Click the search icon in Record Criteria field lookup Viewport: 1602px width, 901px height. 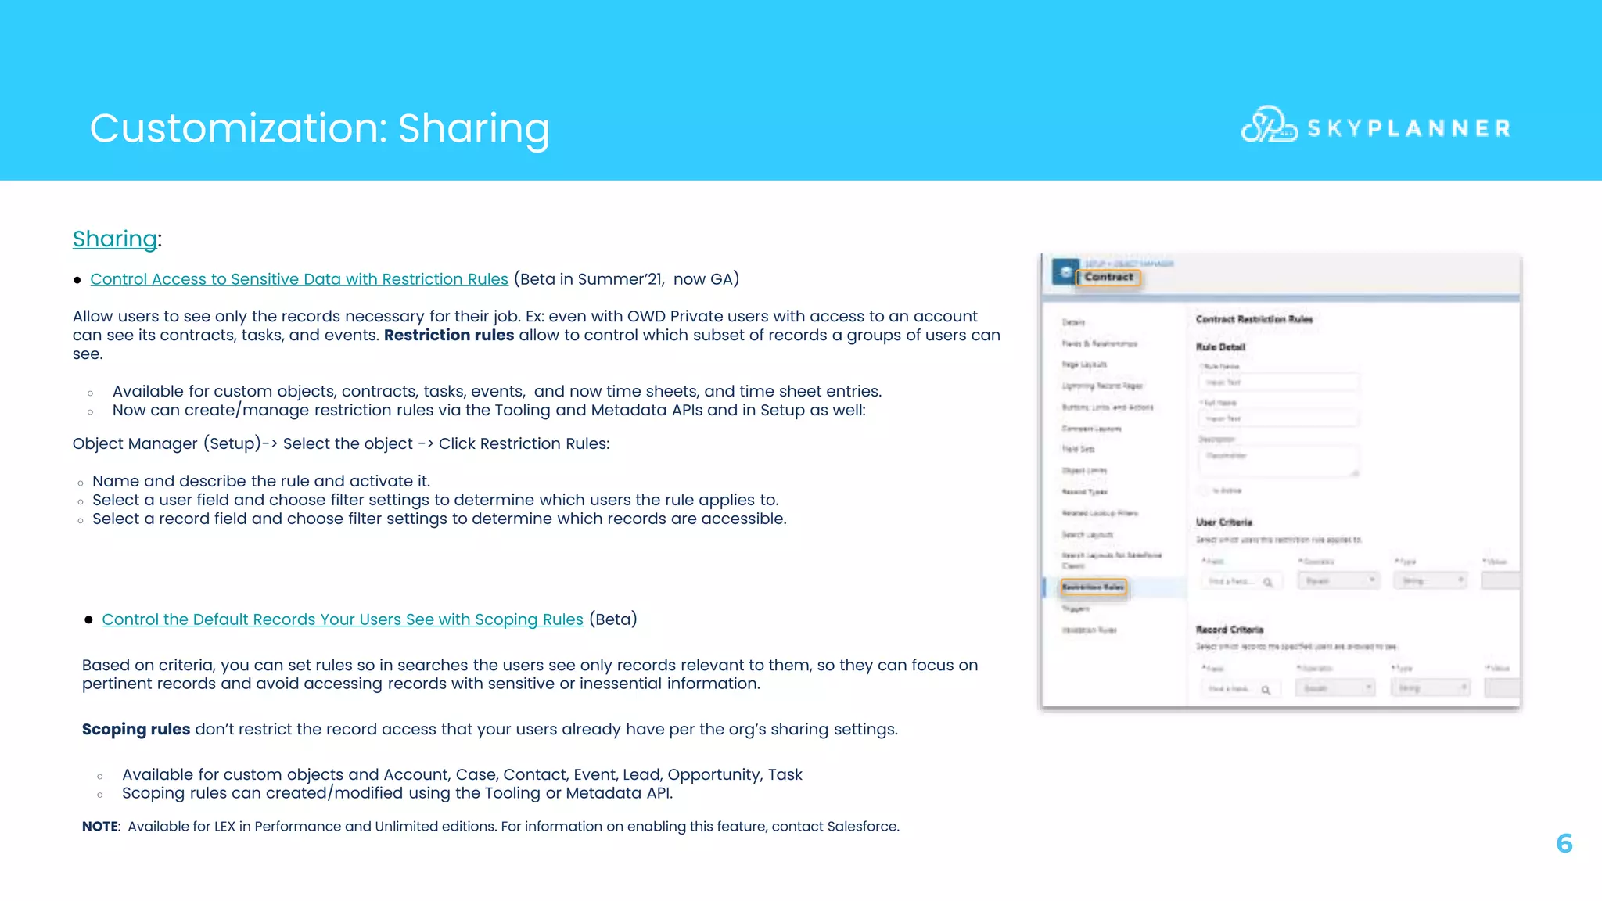(x=1265, y=690)
